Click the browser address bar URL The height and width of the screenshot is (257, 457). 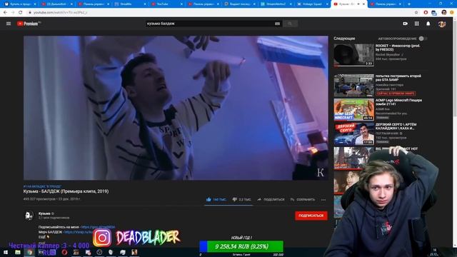point(60,13)
